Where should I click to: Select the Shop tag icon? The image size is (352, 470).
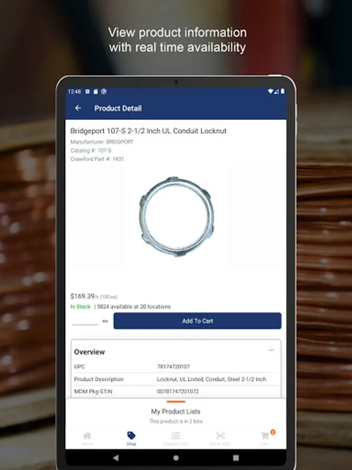tap(131, 435)
